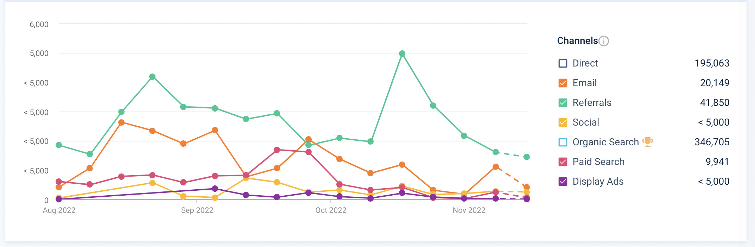Enable the Organic Search checkbox
The height and width of the screenshot is (247, 755).
point(563,142)
